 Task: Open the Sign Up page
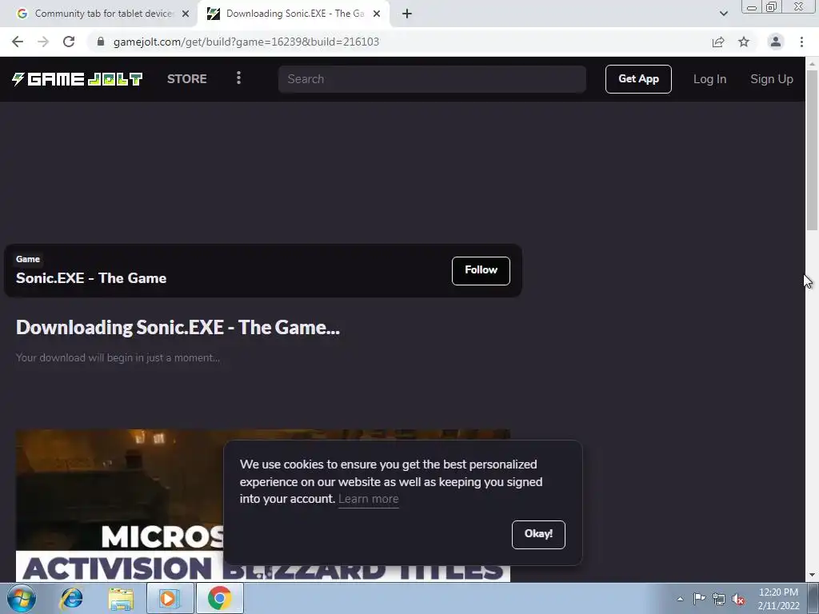[772, 79]
